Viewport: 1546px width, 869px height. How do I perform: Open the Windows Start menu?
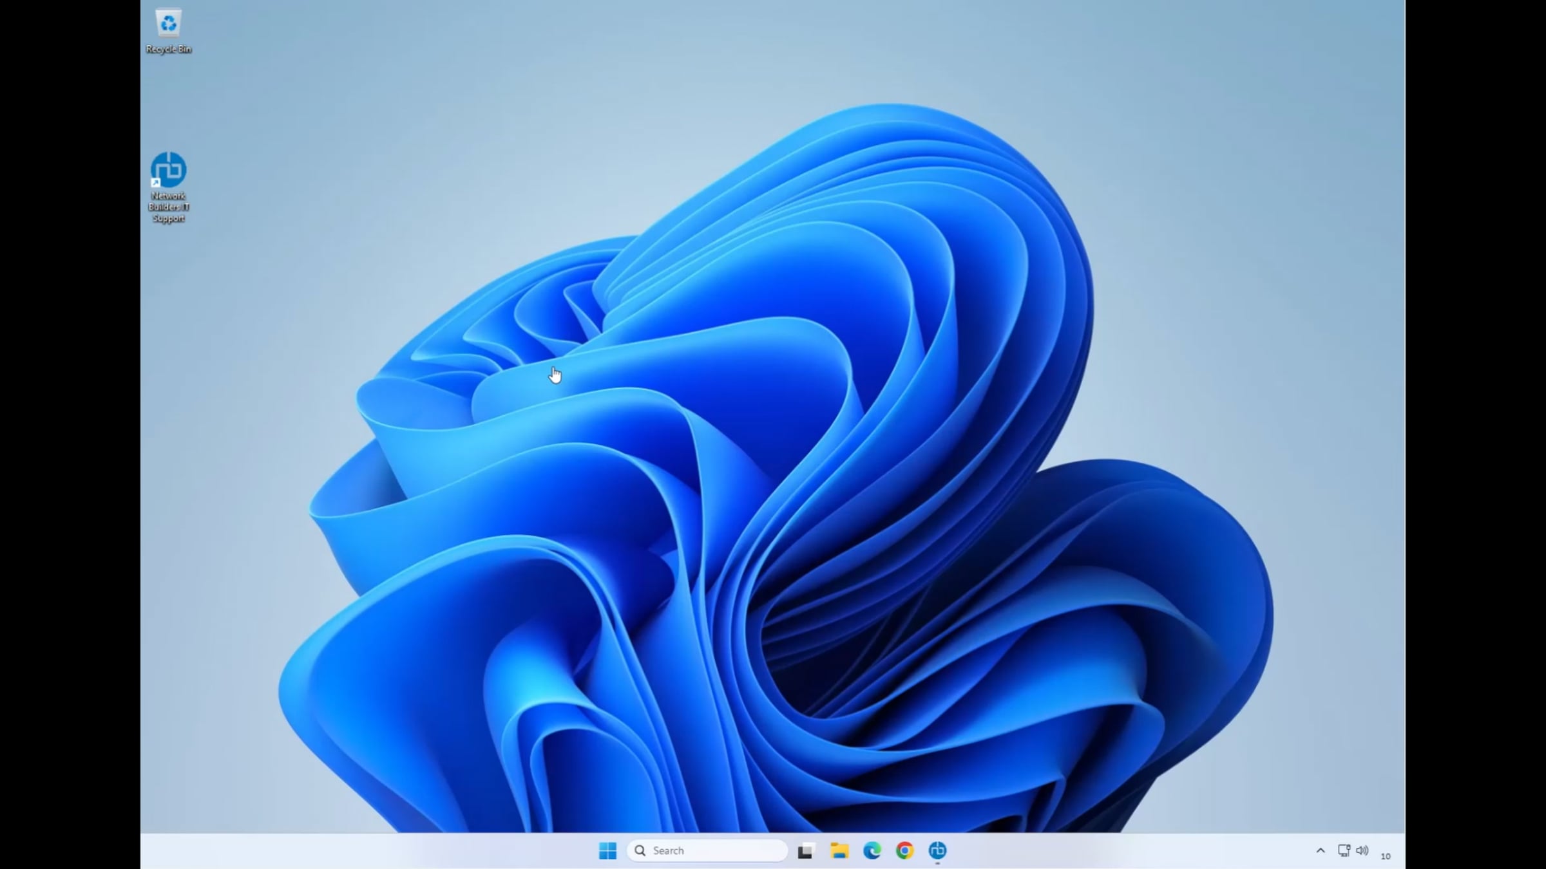coord(607,850)
